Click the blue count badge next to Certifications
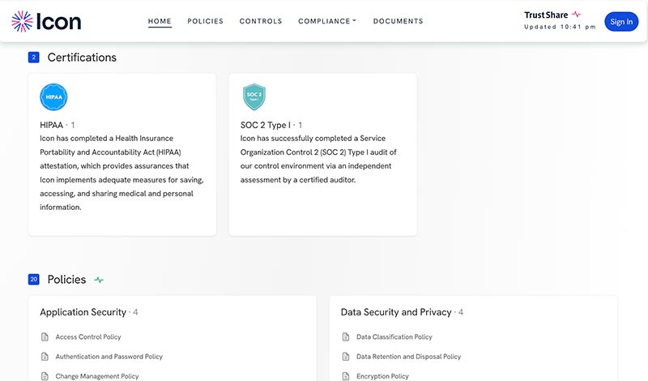The width and height of the screenshot is (648, 381). 33,57
